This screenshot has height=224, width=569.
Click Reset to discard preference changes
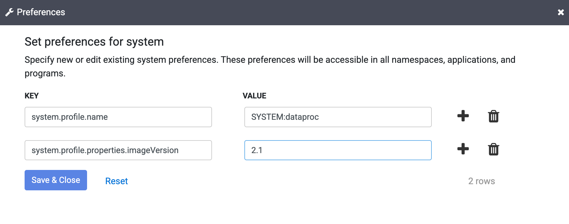117,181
